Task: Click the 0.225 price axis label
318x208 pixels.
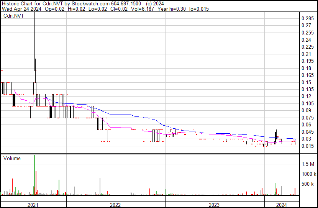Action: pyautogui.click(x=307, y=47)
